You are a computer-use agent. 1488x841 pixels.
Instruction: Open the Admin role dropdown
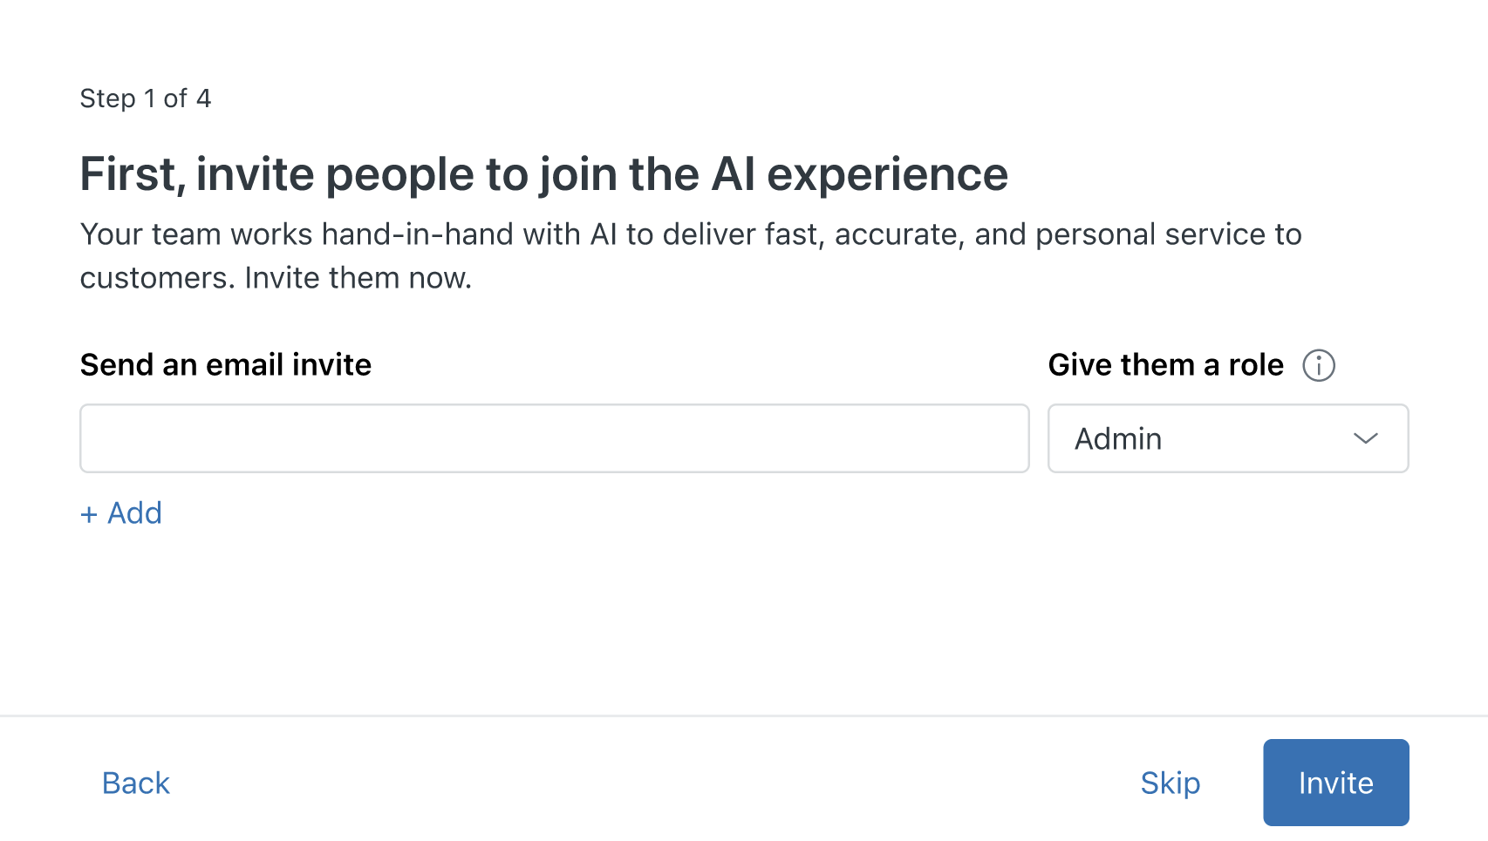(x=1227, y=438)
